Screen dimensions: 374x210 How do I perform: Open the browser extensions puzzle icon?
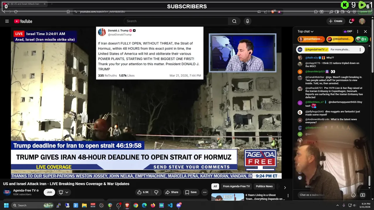[316, 12]
